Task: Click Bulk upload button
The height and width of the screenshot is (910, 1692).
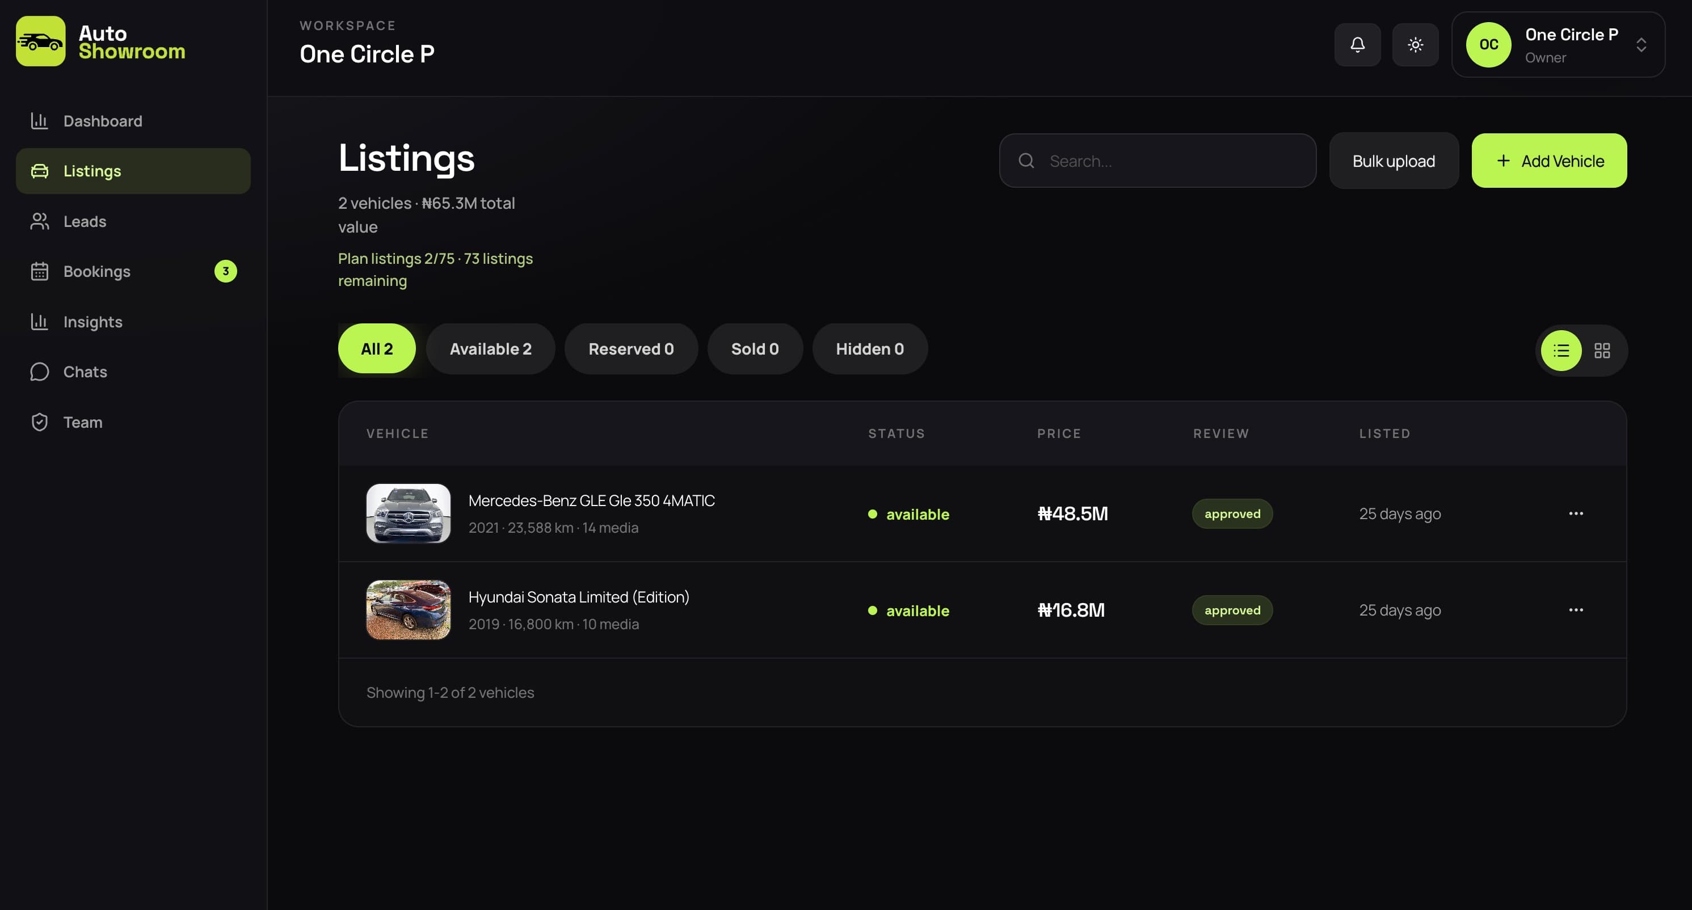Action: pos(1394,161)
